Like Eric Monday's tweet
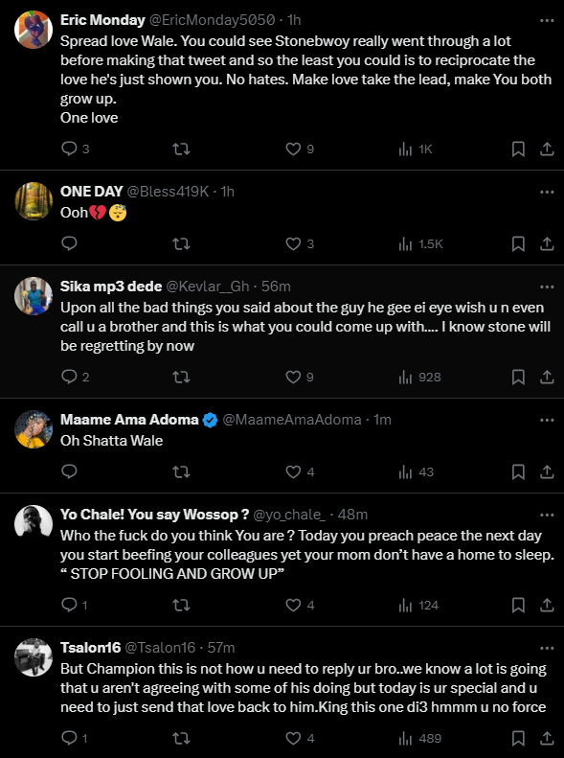564x758 pixels. [300, 149]
